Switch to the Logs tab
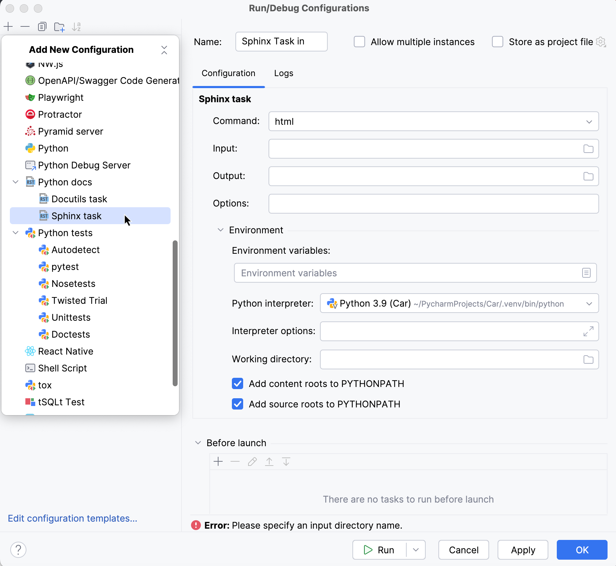616x566 pixels. 283,73
